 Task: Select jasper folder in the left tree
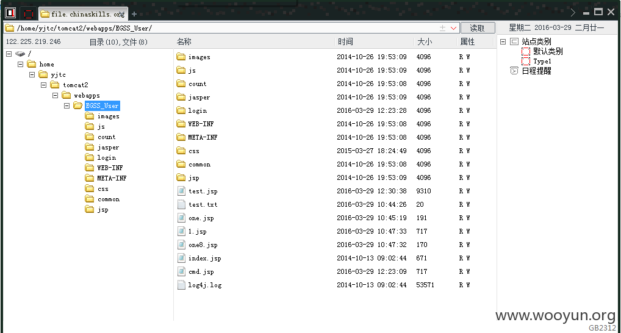[x=108, y=148]
